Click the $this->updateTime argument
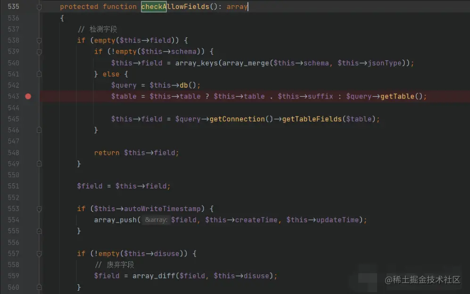The image size is (470, 294). click(x=322, y=220)
